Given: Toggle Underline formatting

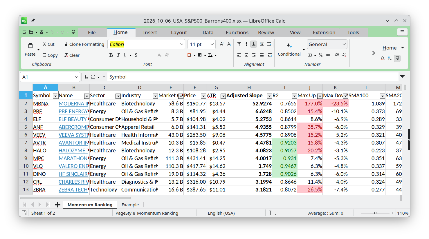Looking at the screenshot, I should [125, 55].
